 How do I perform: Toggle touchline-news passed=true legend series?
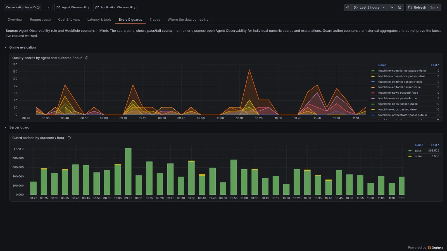click(398, 98)
